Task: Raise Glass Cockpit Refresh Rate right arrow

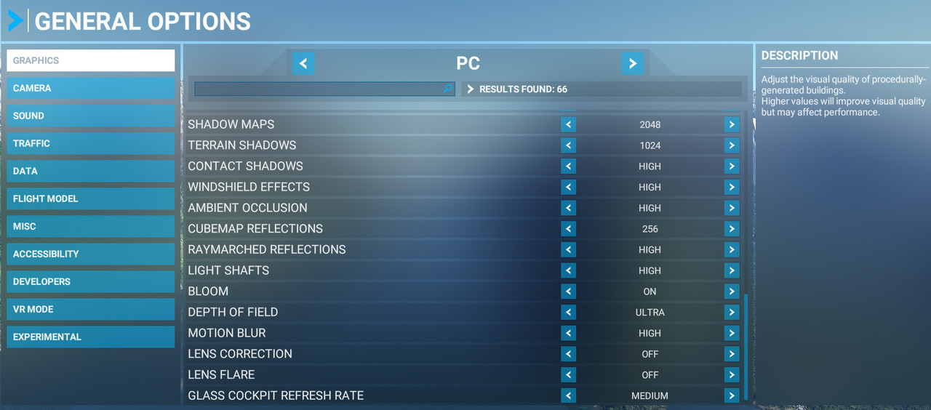Action: (x=732, y=395)
